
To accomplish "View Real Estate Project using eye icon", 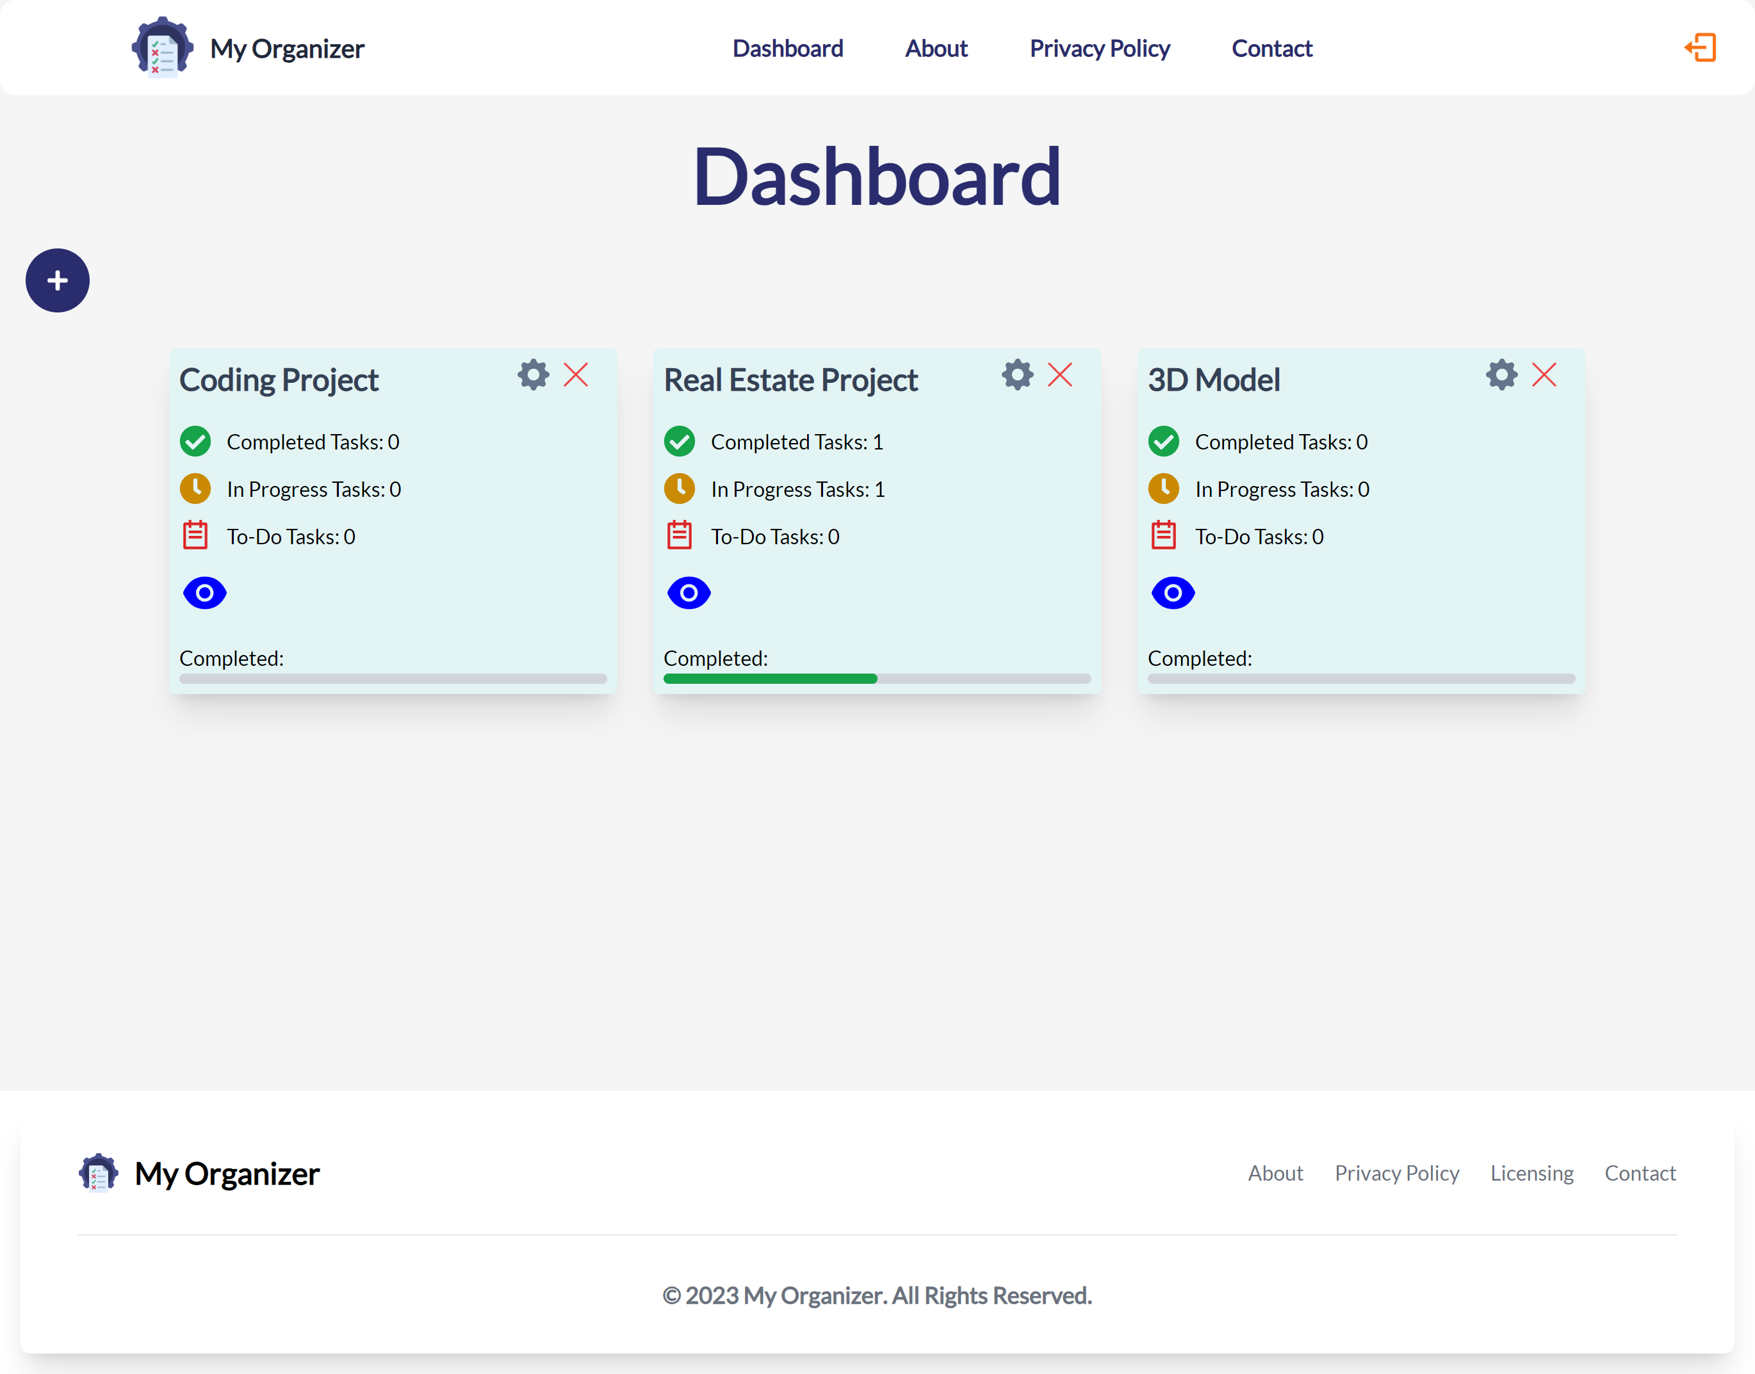I will (x=689, y=593).
